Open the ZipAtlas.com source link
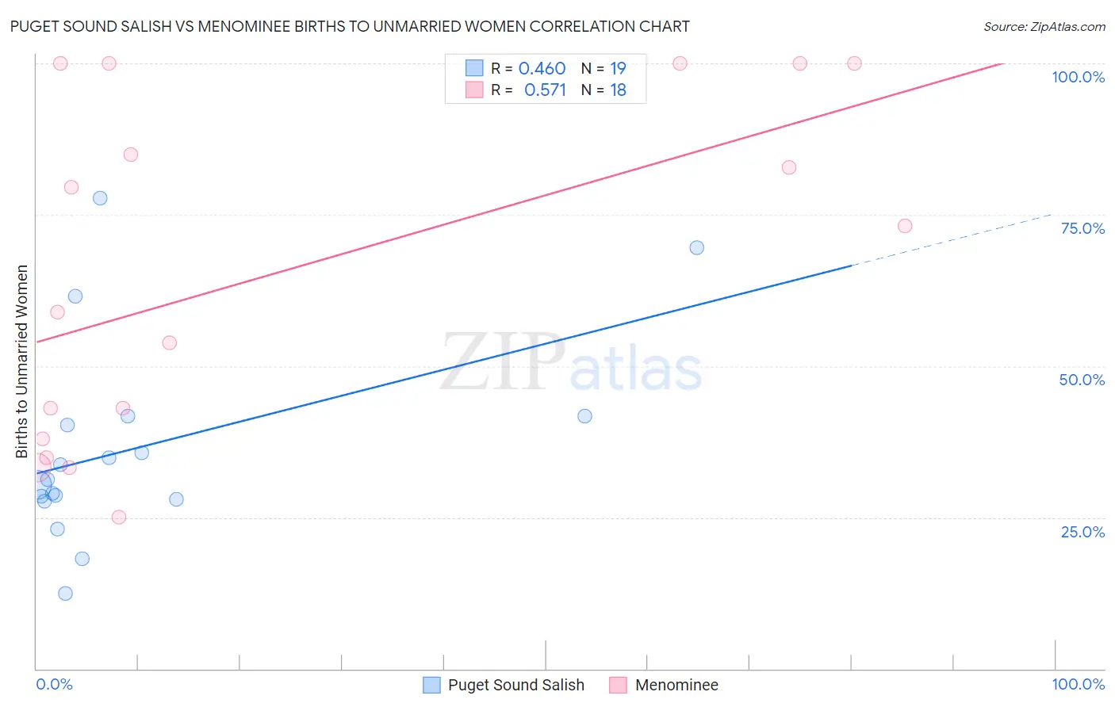 [x=1044, y=26]
